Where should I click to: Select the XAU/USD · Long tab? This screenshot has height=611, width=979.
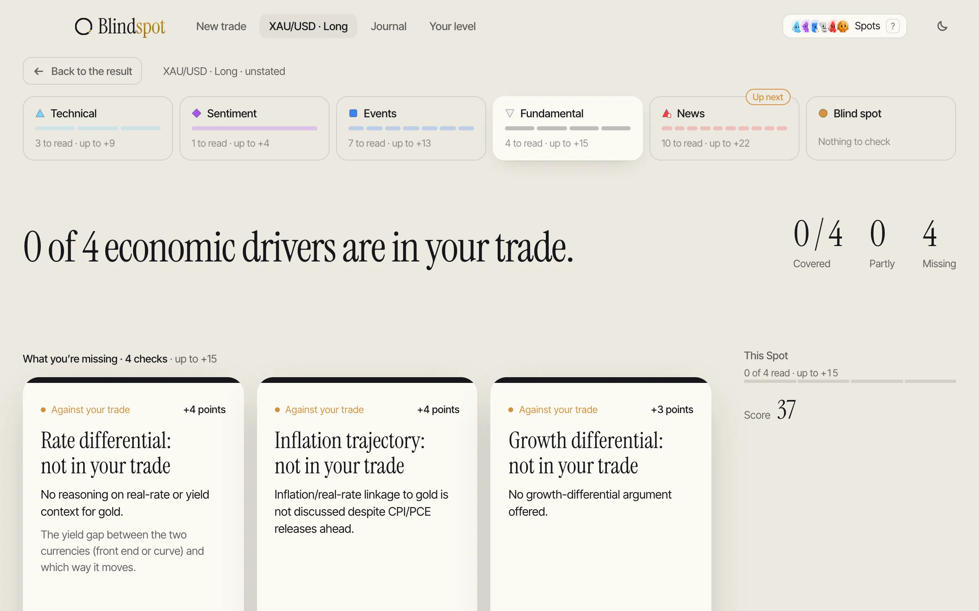(x=308, y=26)
